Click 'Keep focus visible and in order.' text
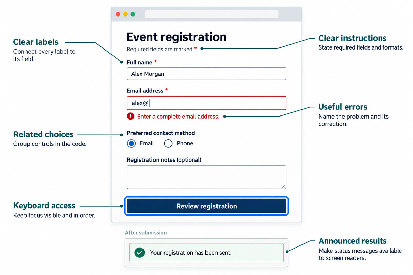Image resolution: width=413 pixels, height=275 pixels. [x=54, y=216]
